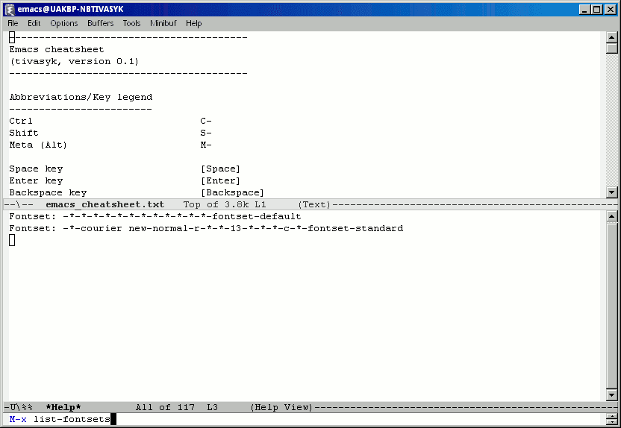The height and width of the screenshot is (428, 621).
Task: Click the 'All of 117' position indicator
Action: 165,407
